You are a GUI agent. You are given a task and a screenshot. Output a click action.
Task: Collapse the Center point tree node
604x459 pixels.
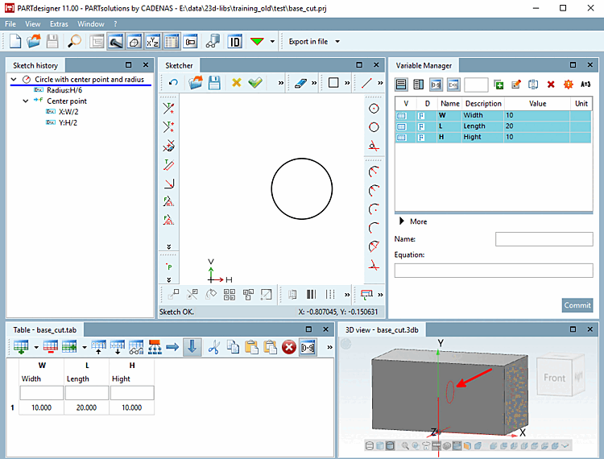(26, 101)
